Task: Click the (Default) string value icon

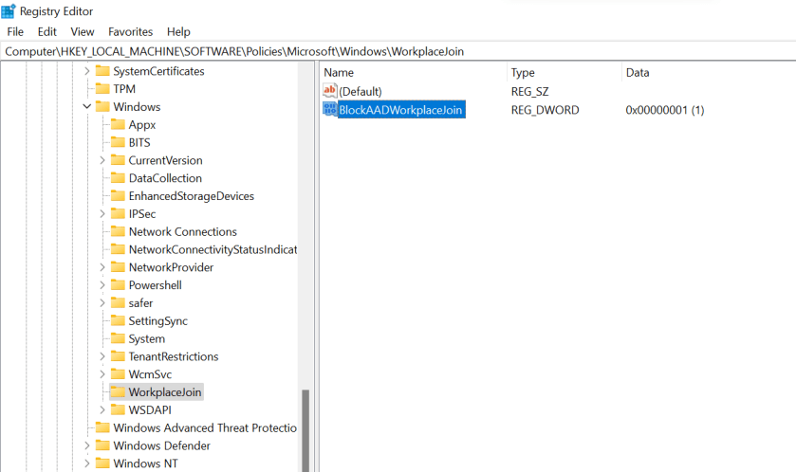Action: [330, 91]
